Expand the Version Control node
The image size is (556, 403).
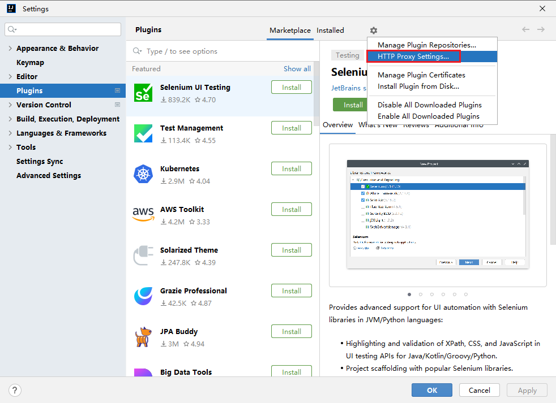click(x=10, y=105)
